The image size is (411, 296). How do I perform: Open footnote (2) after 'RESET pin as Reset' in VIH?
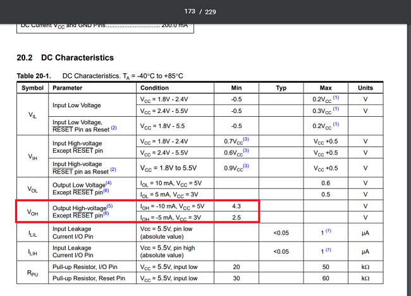113,170
